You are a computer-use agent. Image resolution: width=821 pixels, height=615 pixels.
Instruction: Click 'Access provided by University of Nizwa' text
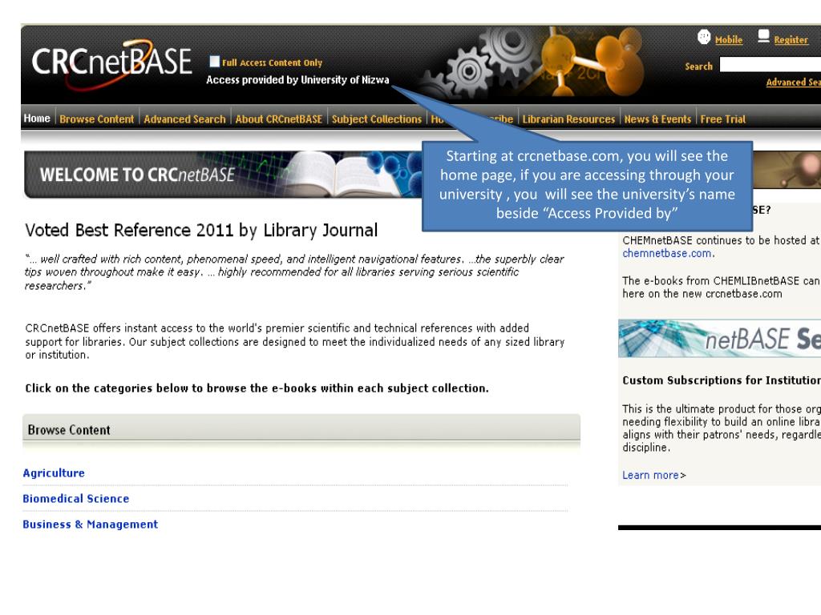(297, 80)
